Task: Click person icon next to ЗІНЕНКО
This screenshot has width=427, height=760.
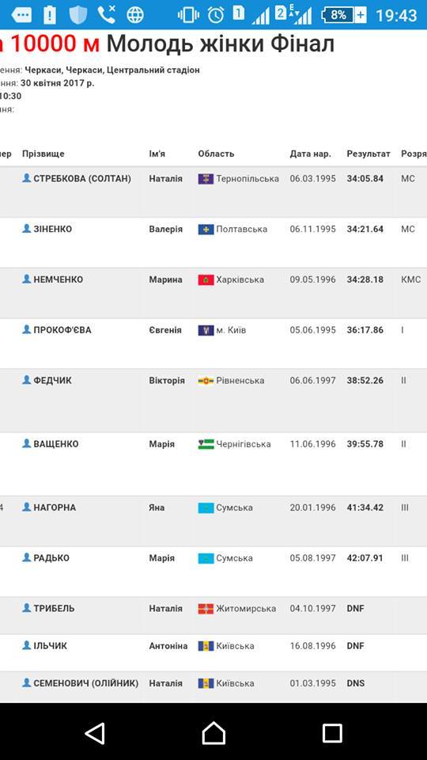Action: pyautogui.click(x=27, y=228)
